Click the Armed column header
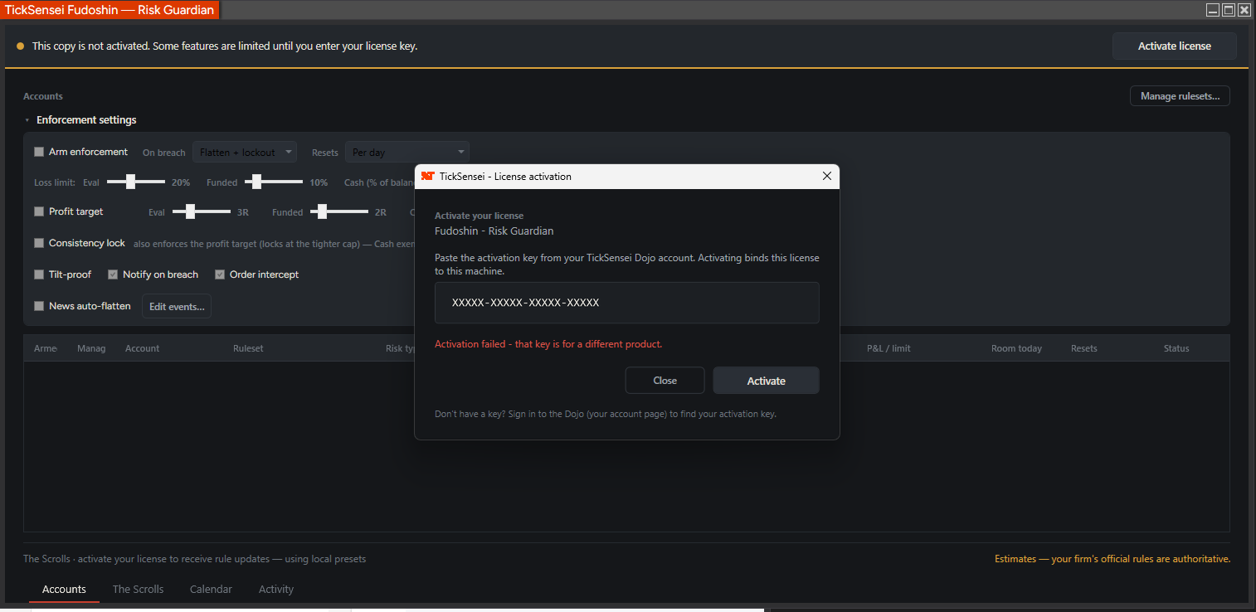Viewport: 1256px width, 612px height. (x=46, y=348)
